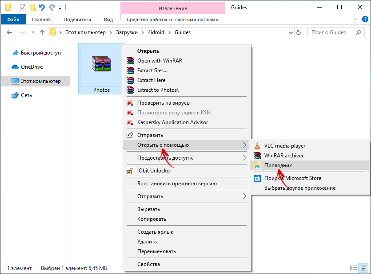Viewport: 371px width, 274px height.
Task: Open the Файл tab
Action: point(13,20)
